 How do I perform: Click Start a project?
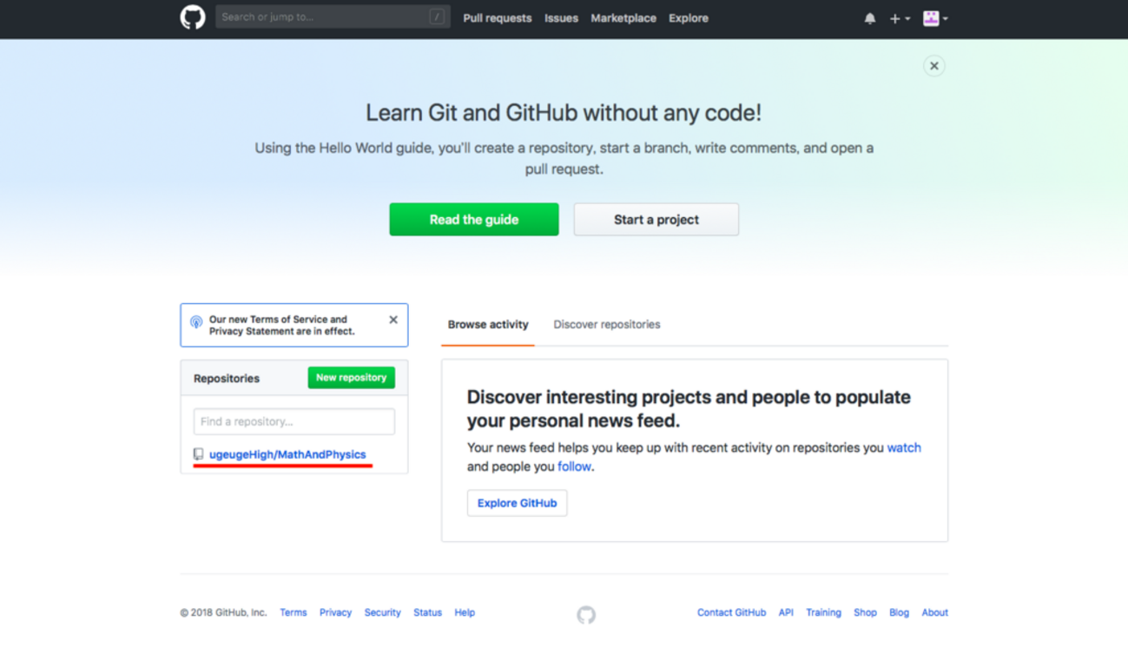[x=656, y=220]
